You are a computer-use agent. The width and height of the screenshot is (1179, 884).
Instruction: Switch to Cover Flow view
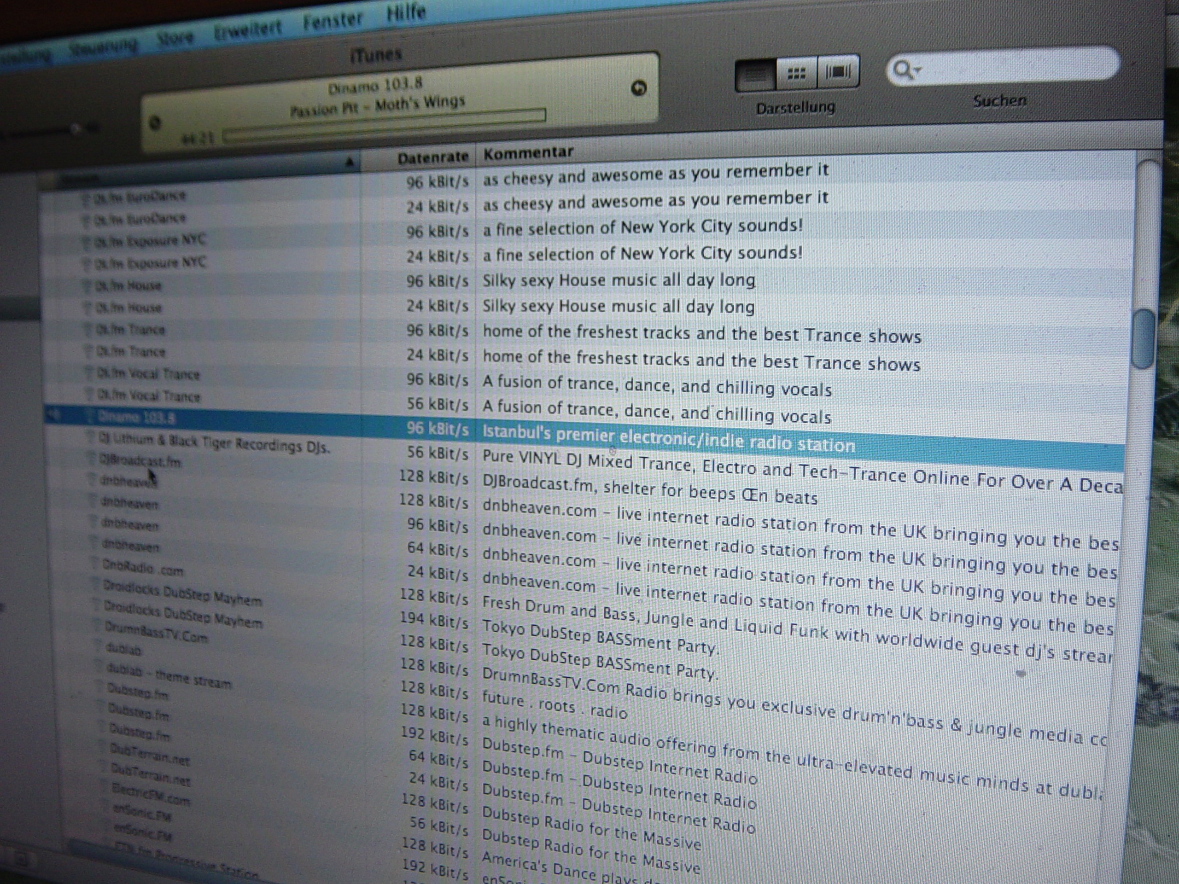pyautogui.click(x=838, y=71)
